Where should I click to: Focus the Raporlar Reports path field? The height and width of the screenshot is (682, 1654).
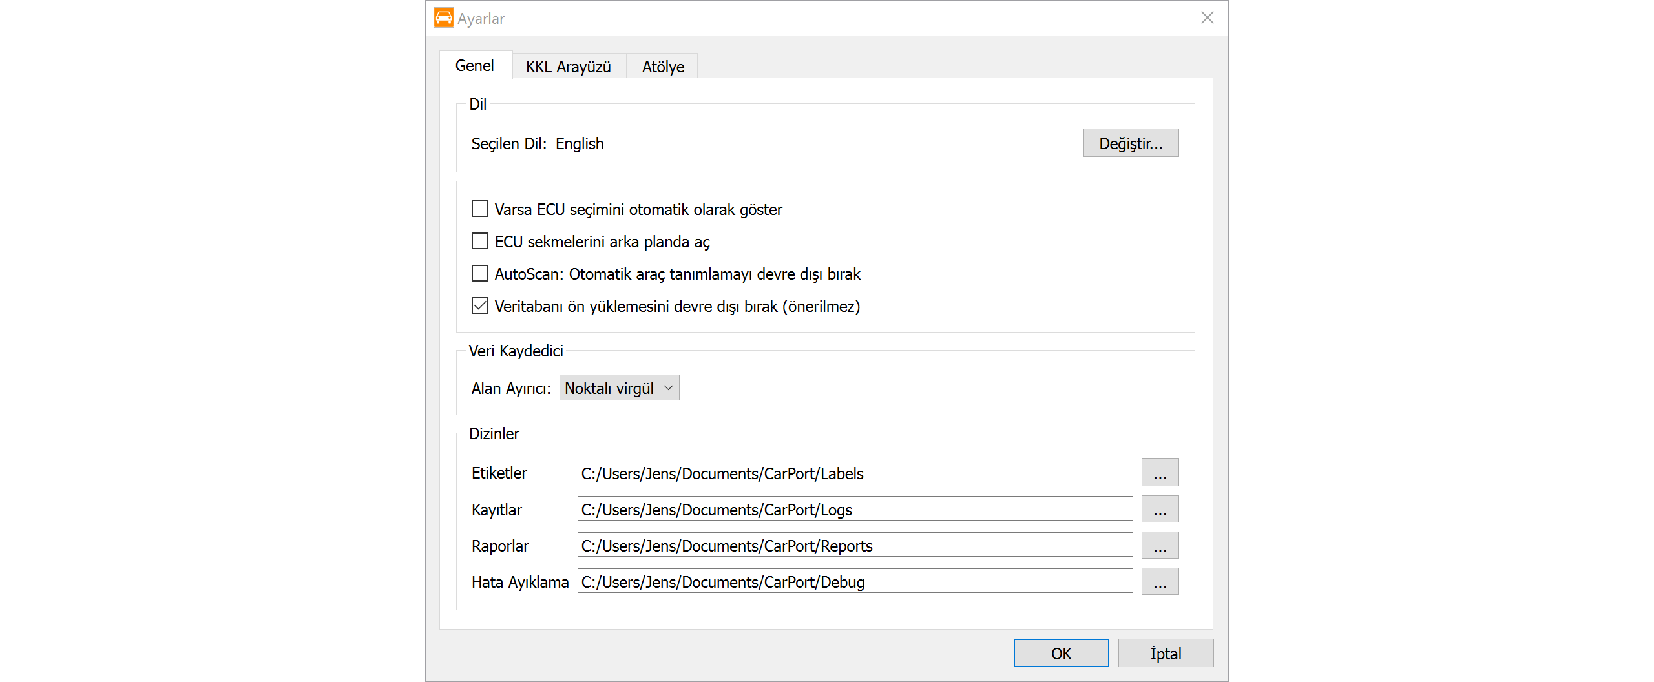(x=854, y=545)
